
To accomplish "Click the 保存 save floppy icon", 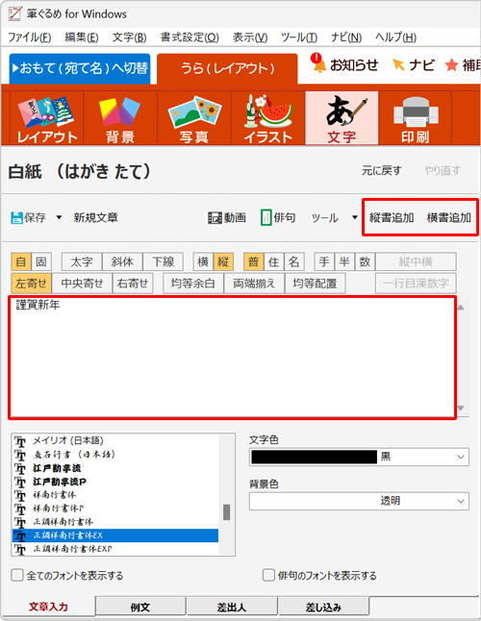I will tap(16, 217).
